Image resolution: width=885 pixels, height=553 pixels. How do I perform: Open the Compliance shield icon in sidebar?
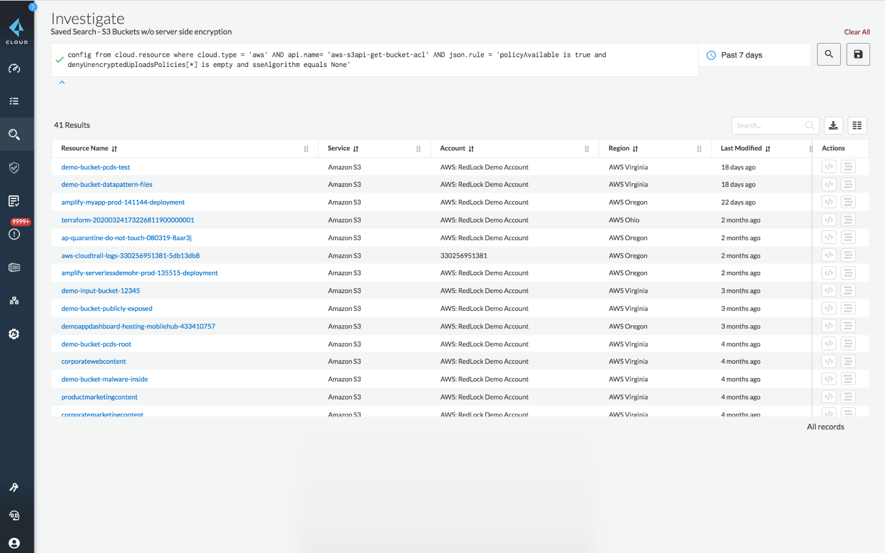tap(16, 167)
